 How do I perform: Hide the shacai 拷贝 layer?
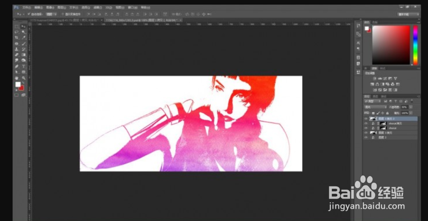(366, 123)
